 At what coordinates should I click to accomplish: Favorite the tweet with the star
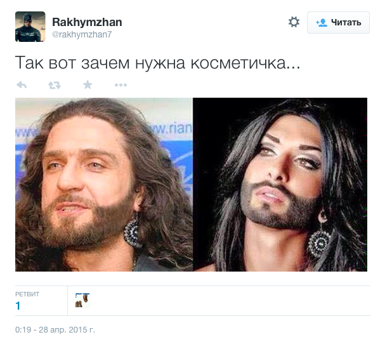(x=88, y=85)
